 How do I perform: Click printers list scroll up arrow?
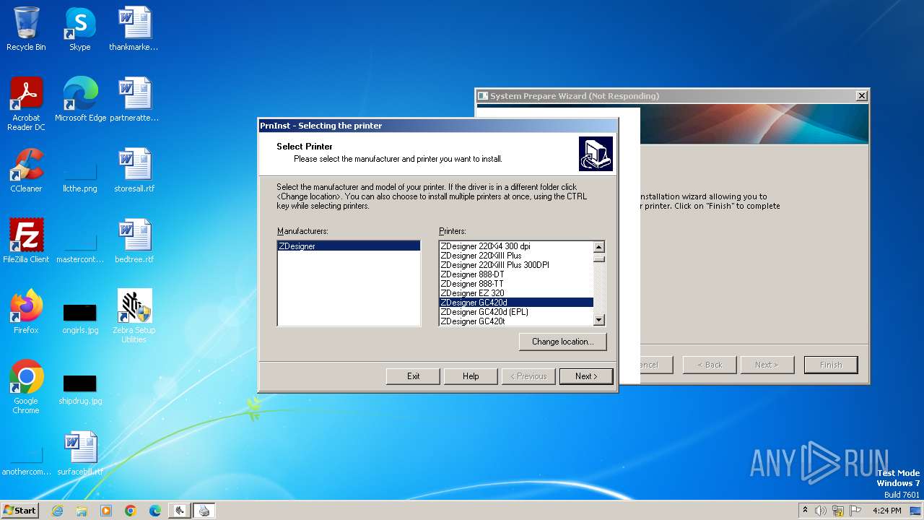pyautogui.click(x=598, y=247)
